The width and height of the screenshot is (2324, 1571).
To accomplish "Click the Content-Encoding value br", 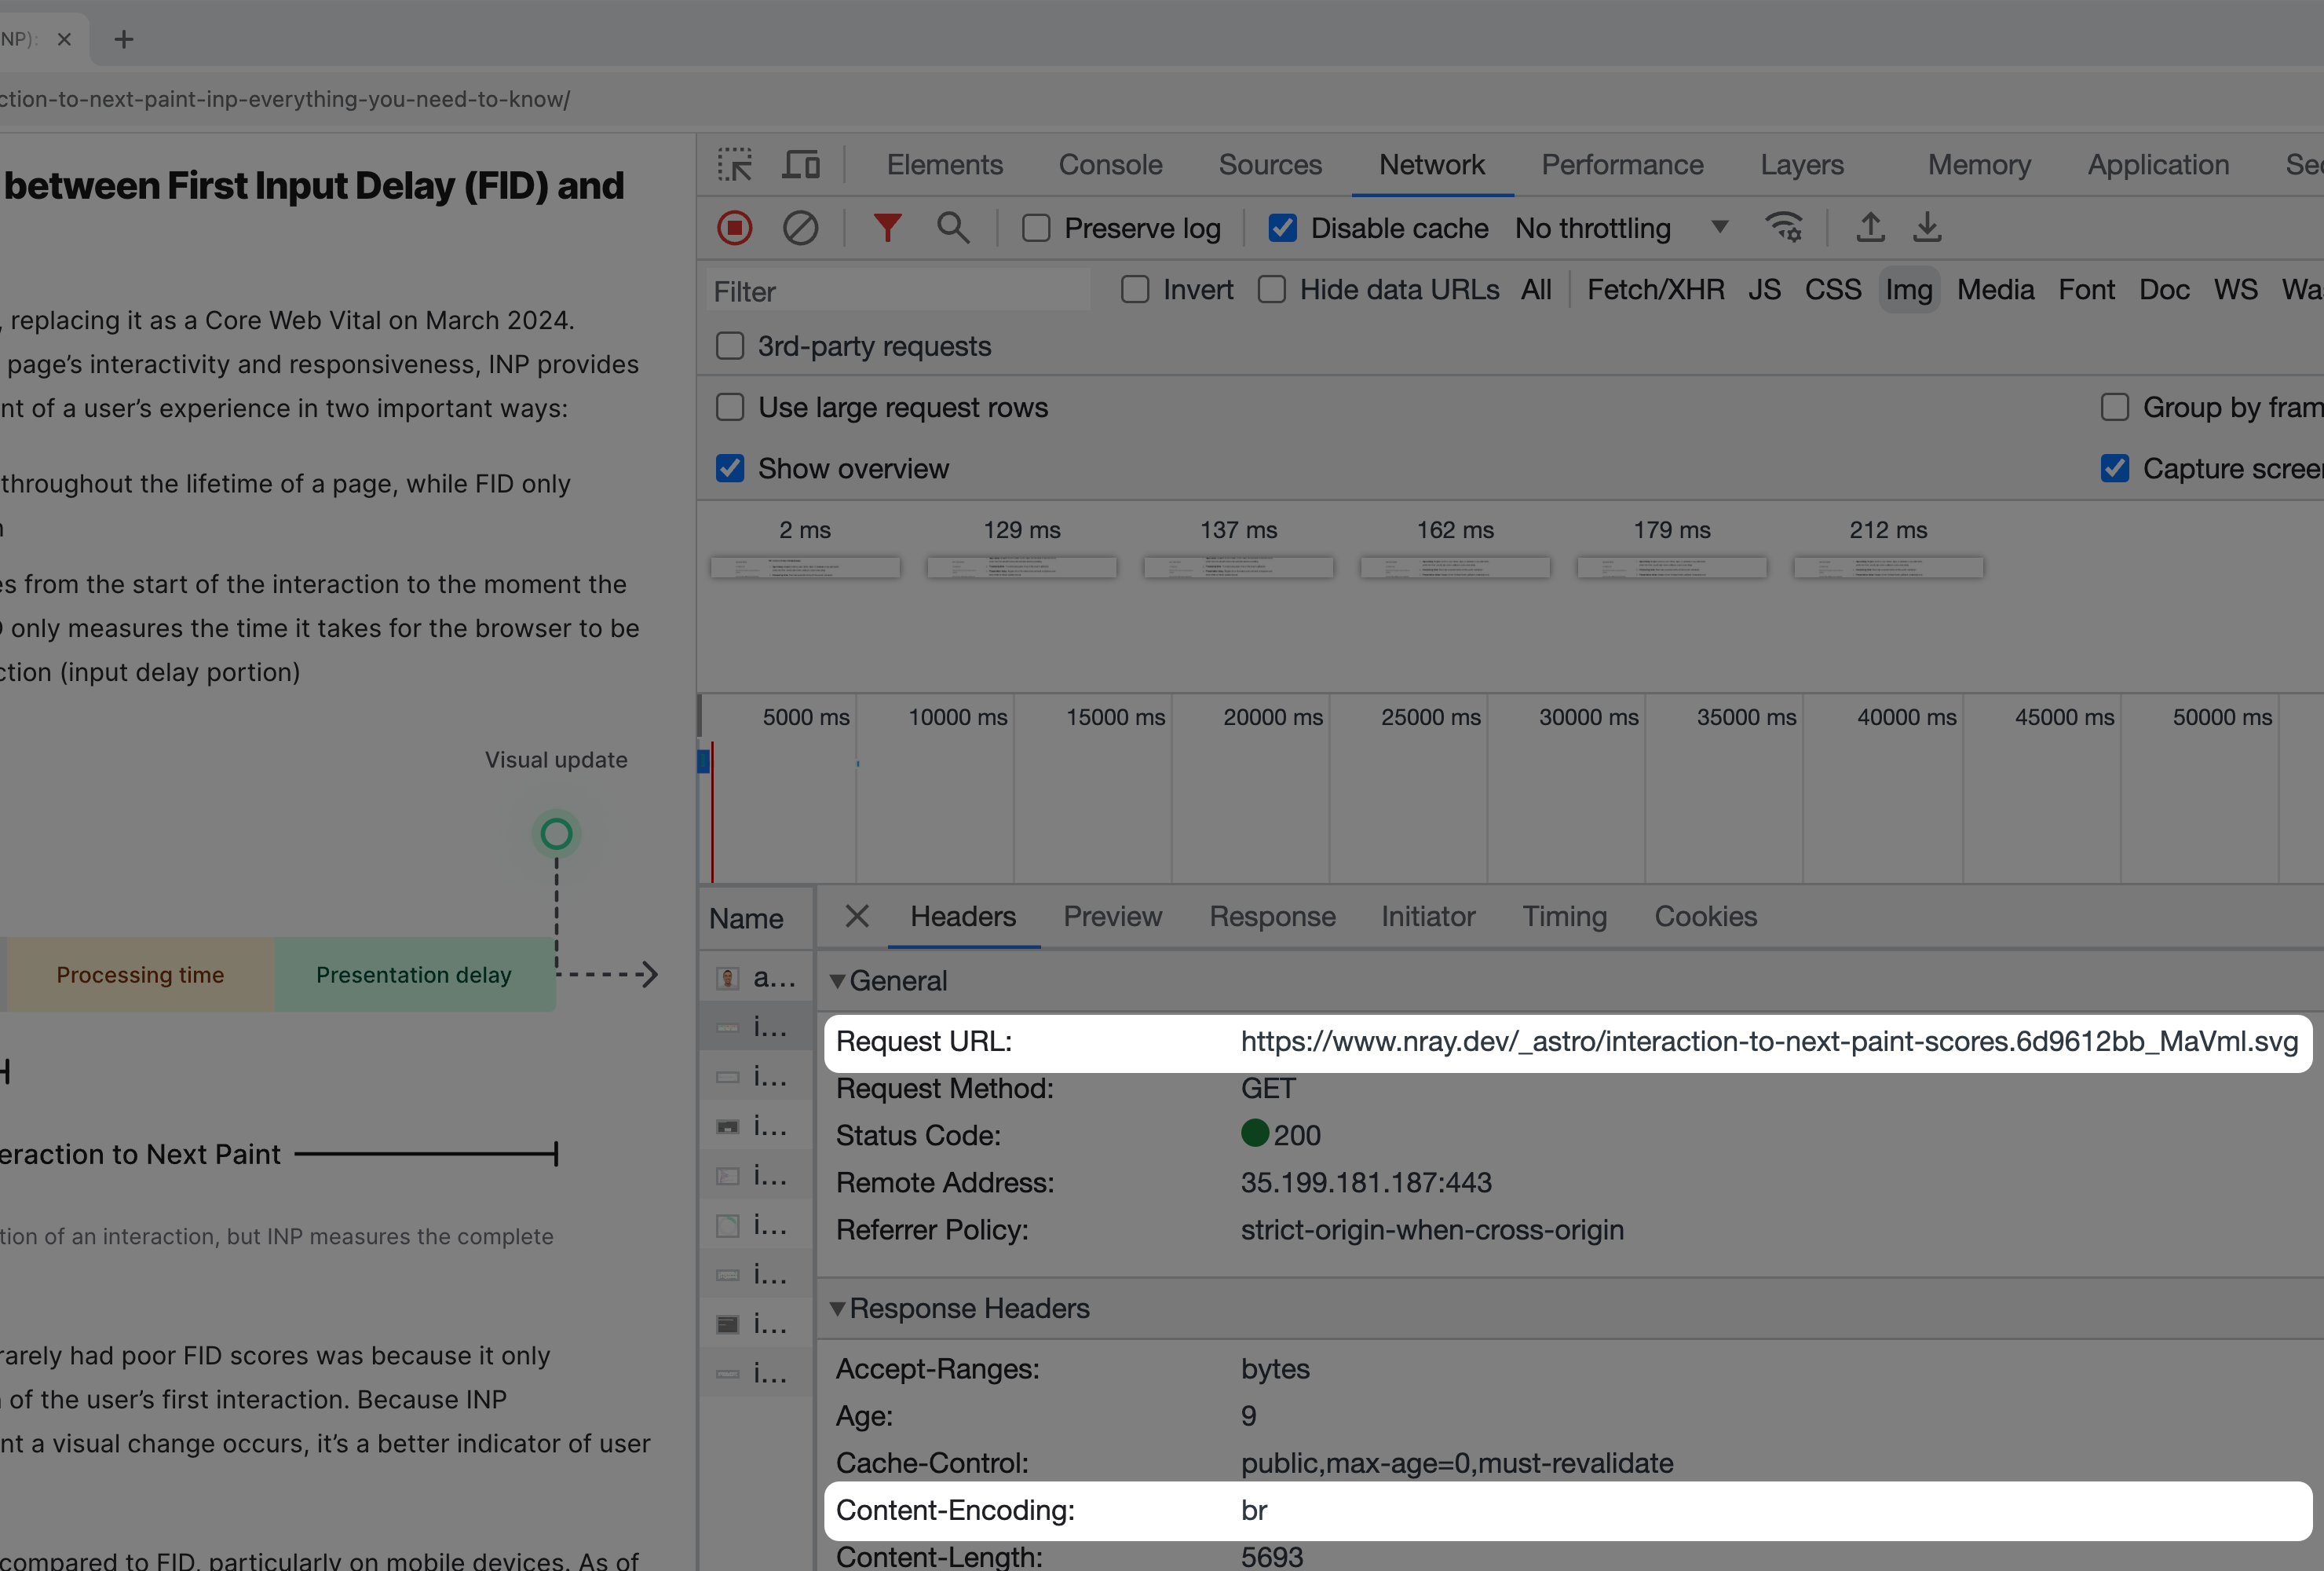I will click(1254, 1510).
